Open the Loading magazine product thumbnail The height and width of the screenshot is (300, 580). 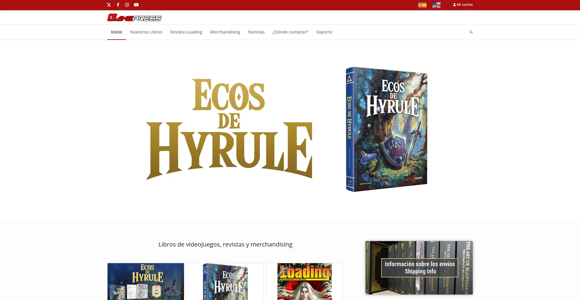[304, 282]
